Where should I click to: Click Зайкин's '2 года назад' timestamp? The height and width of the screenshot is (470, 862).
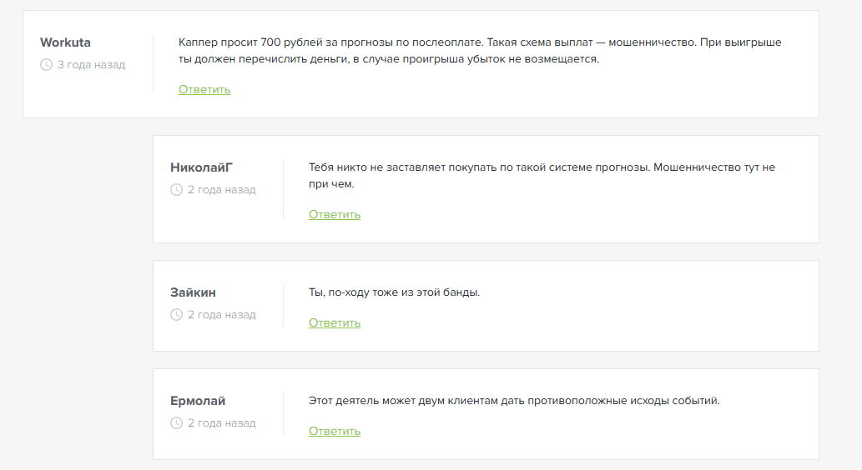click(221, 315)
